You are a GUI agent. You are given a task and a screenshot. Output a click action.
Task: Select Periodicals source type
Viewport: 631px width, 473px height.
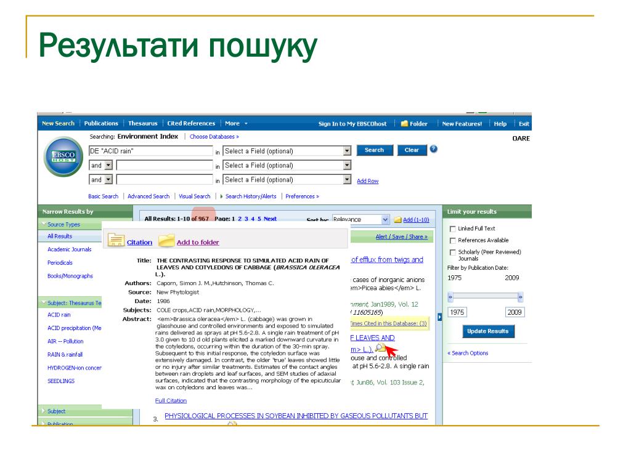(x=60, y=262)
